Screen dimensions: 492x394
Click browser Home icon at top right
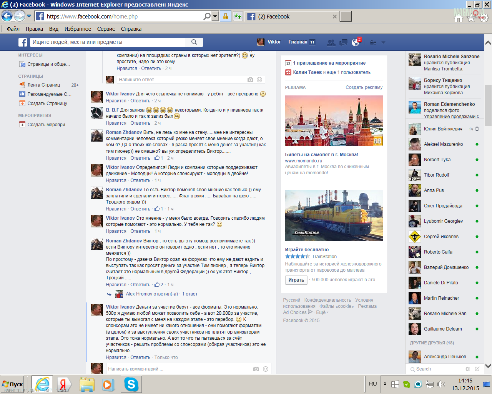tap(459, 18)
